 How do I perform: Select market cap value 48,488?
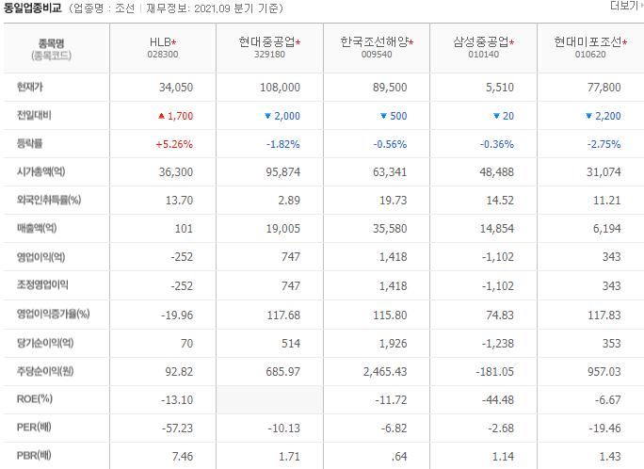coord(497,172)
